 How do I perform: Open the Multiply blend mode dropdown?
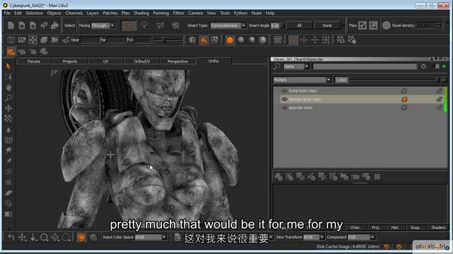(302, 80)
